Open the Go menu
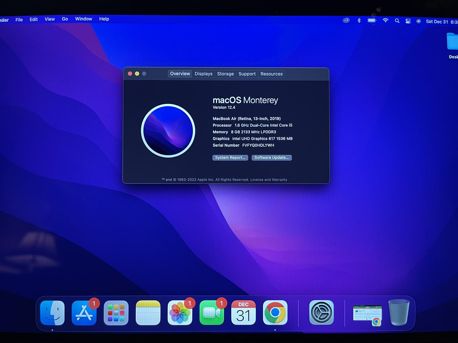This screenshot has width=458, height=343. (x=65, y=19)
